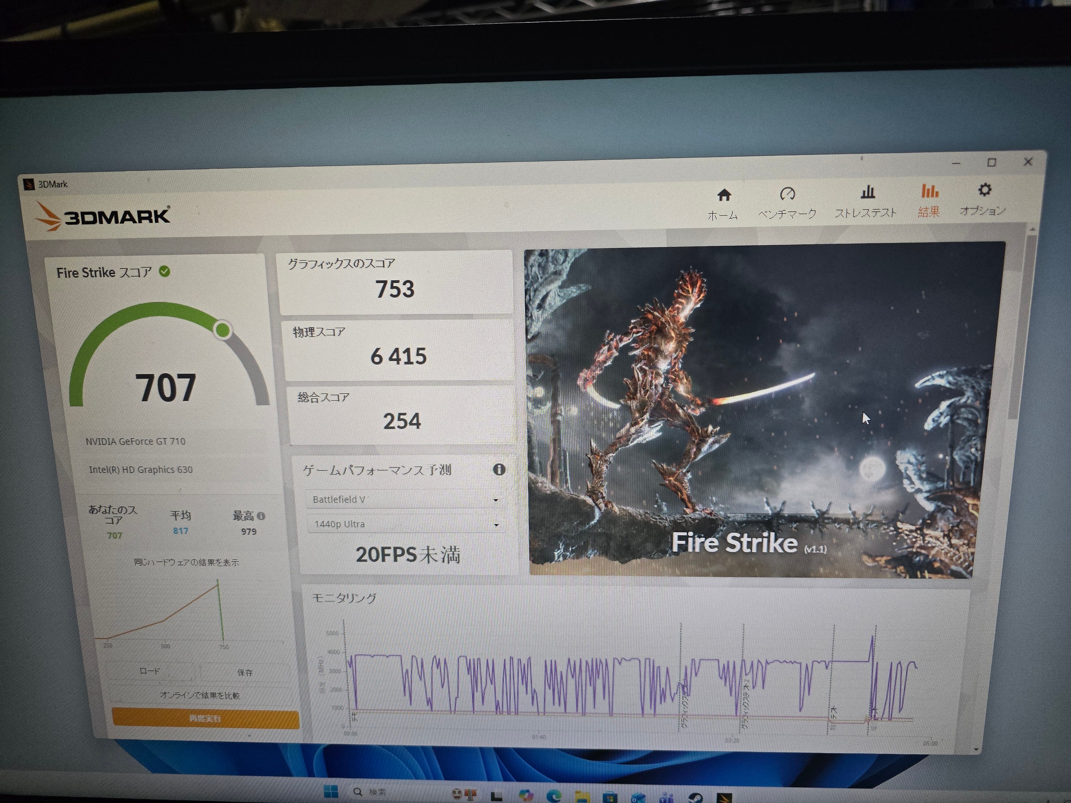
Task: Open the ベンチマーク gauge icon
Action: [787, 195]
